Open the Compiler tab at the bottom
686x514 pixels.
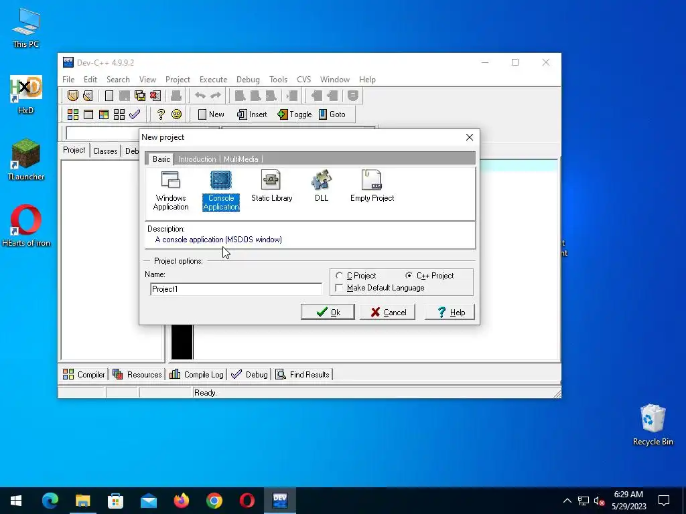(84, 375)
